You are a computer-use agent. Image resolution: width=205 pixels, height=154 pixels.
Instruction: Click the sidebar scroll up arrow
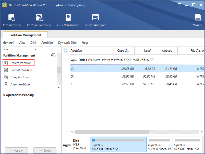pos(59,51)
